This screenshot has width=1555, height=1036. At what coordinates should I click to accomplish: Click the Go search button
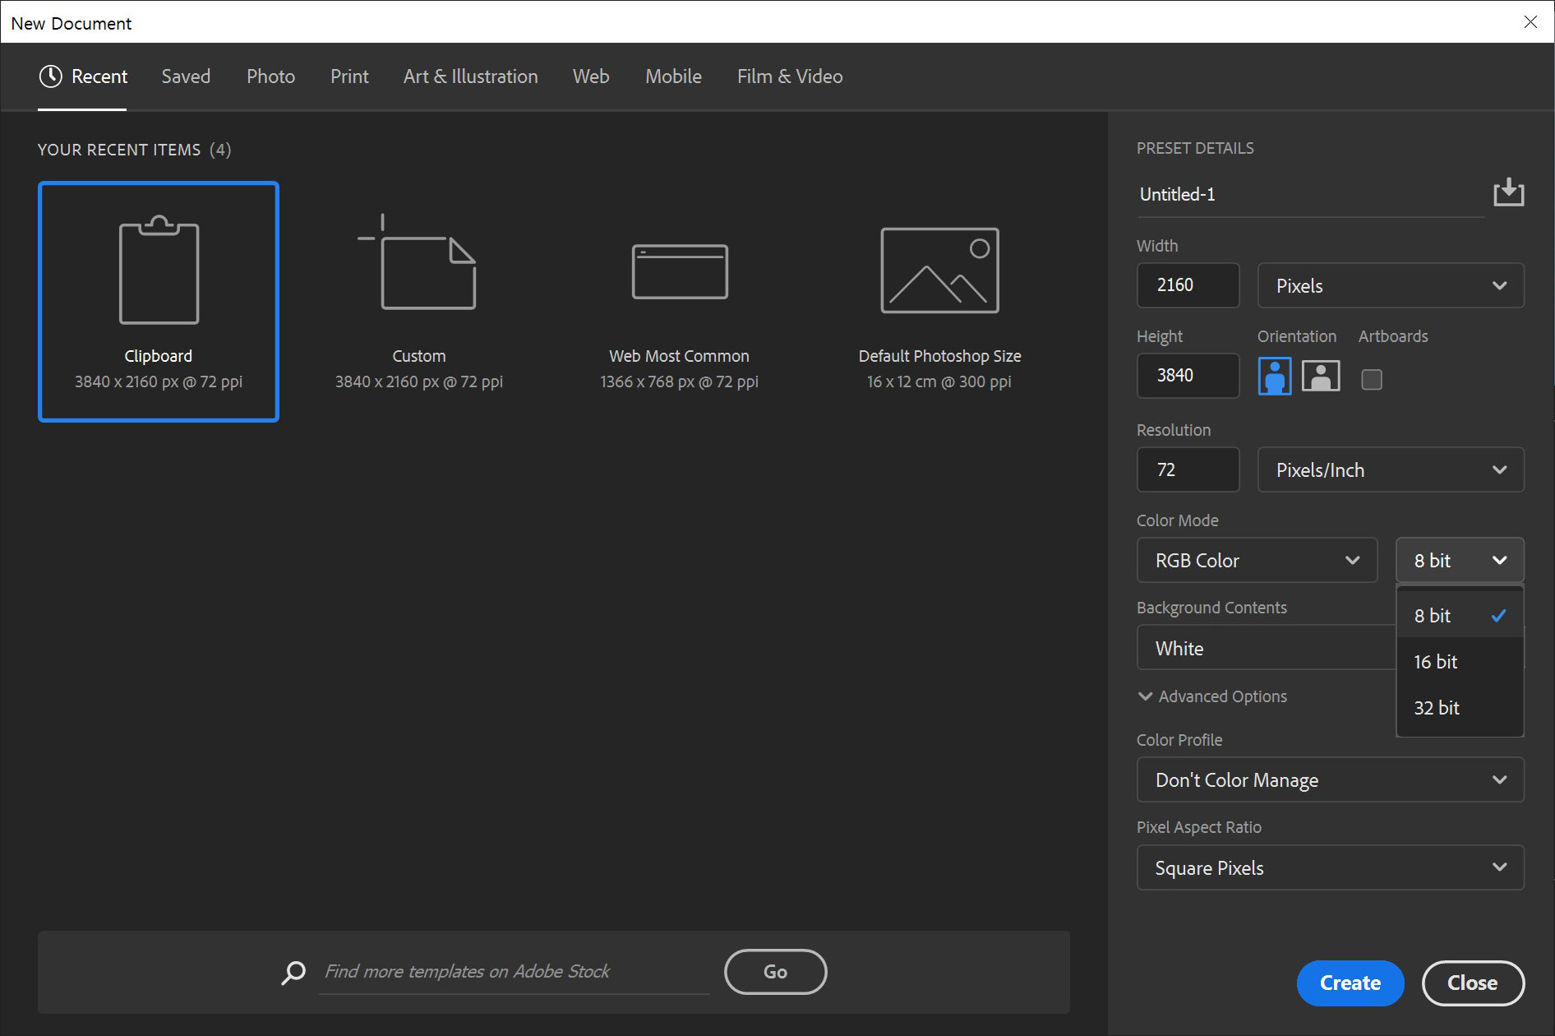[x=775, y=972]
